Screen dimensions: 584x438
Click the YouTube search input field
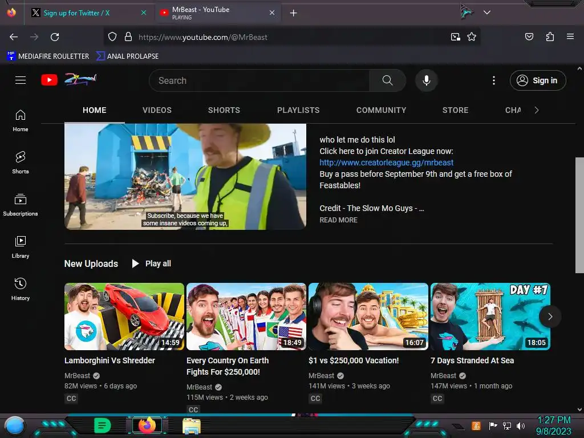pos(259,80)
